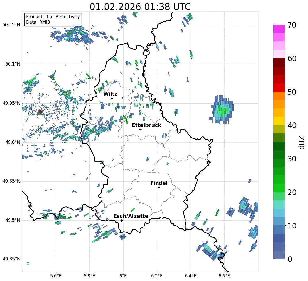Click the dBZ colorbar axis label

click(301, 142)
